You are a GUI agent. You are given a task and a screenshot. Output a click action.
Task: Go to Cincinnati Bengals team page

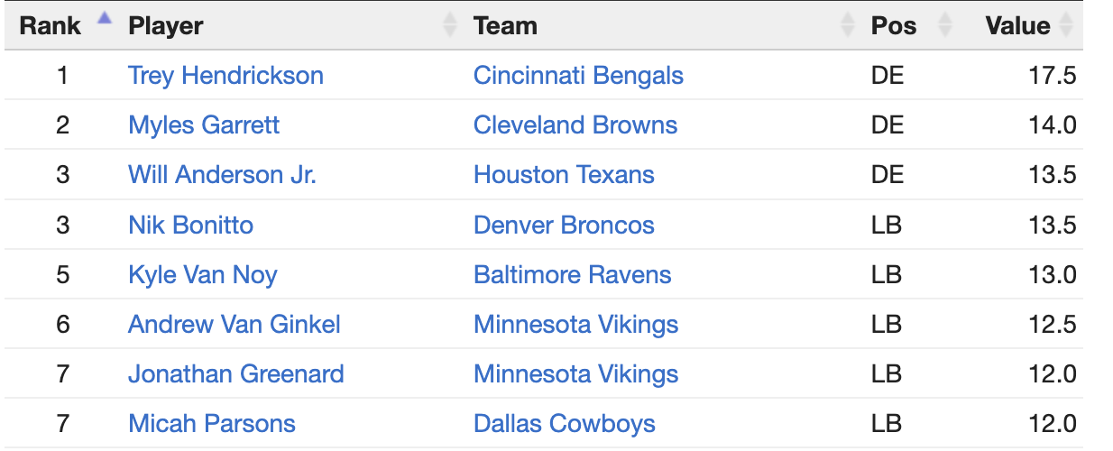[578, 75]
